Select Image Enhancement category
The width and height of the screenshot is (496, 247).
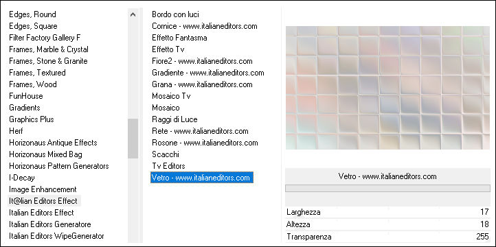(43, 189)
